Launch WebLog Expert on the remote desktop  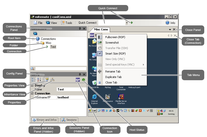coord(134,87)
